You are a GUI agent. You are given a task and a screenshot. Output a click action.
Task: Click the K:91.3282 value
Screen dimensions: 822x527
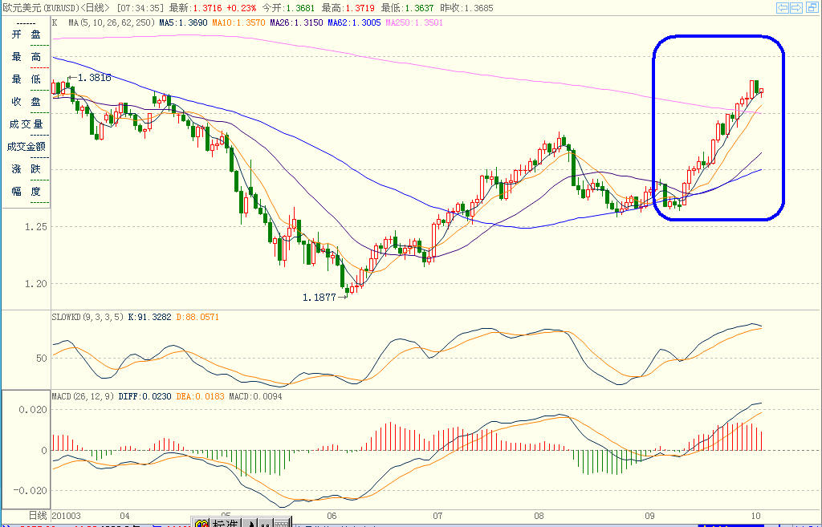[150, 317]
